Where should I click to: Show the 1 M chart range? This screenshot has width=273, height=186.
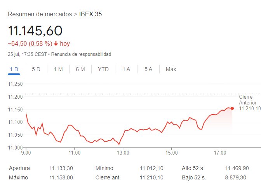[x=58, y=69]
